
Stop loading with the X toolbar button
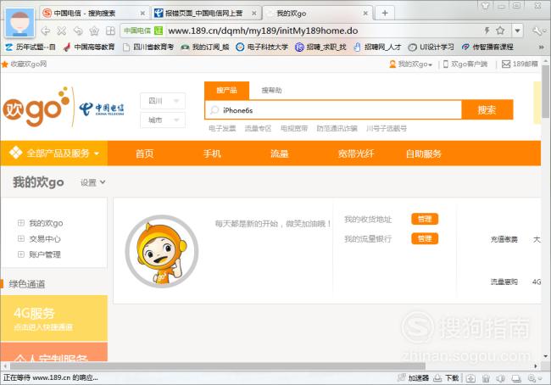pos(62,31)
